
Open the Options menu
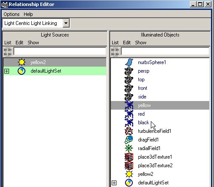tap(12, 14)
